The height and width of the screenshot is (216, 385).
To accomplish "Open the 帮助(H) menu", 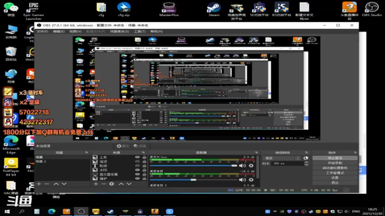I will point(156,31).
